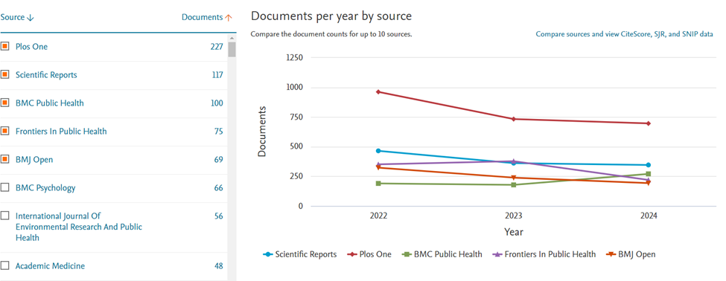
Task: Click BMC Public Health 2023 data point
Action: tap(514, 185)
